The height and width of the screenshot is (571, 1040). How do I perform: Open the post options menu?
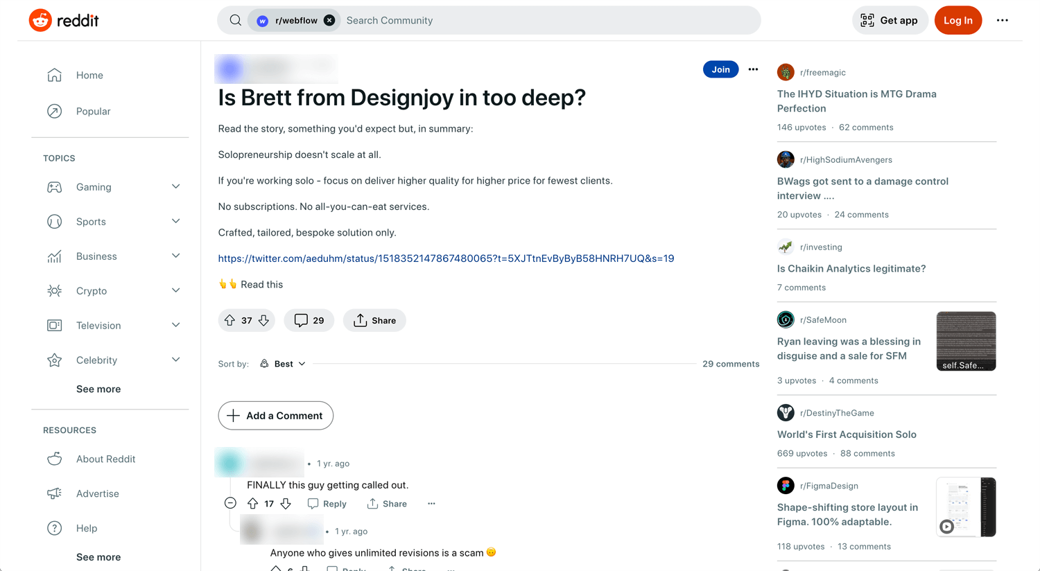[753, 69]
